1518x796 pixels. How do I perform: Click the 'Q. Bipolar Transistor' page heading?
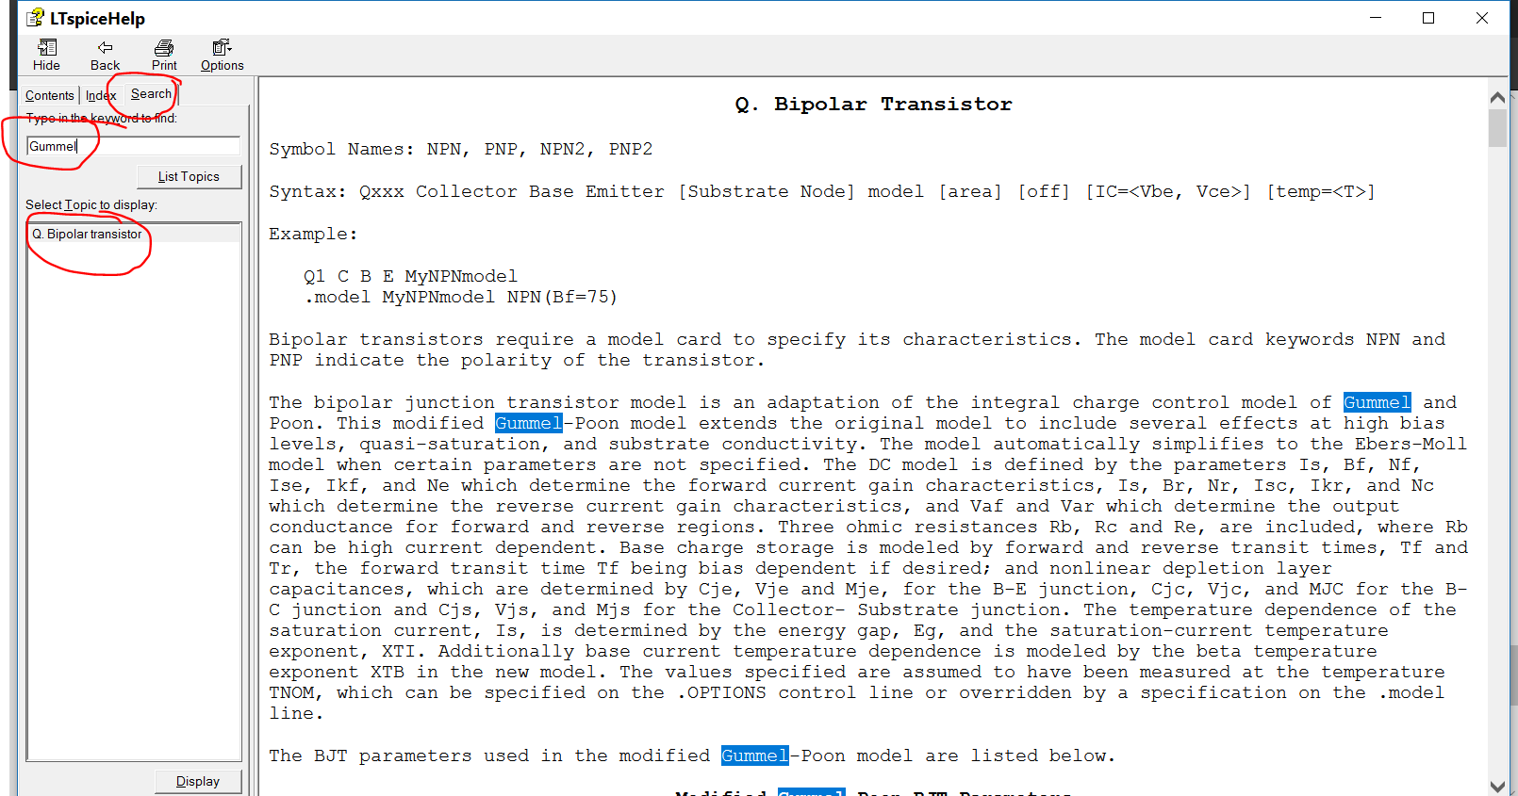click(873, 105)
